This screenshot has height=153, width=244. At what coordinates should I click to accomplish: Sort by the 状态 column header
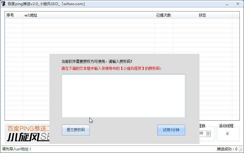coord(202,15)
